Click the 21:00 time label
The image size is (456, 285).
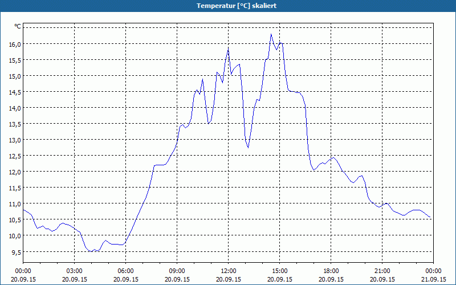coord(382,271)
